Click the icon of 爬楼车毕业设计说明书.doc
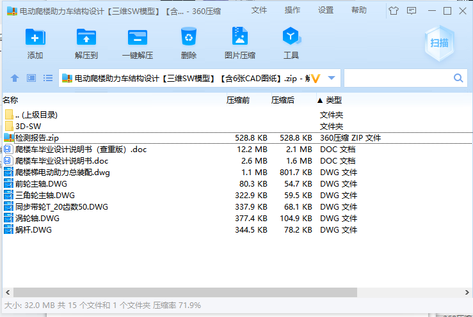 pos(8,160)
